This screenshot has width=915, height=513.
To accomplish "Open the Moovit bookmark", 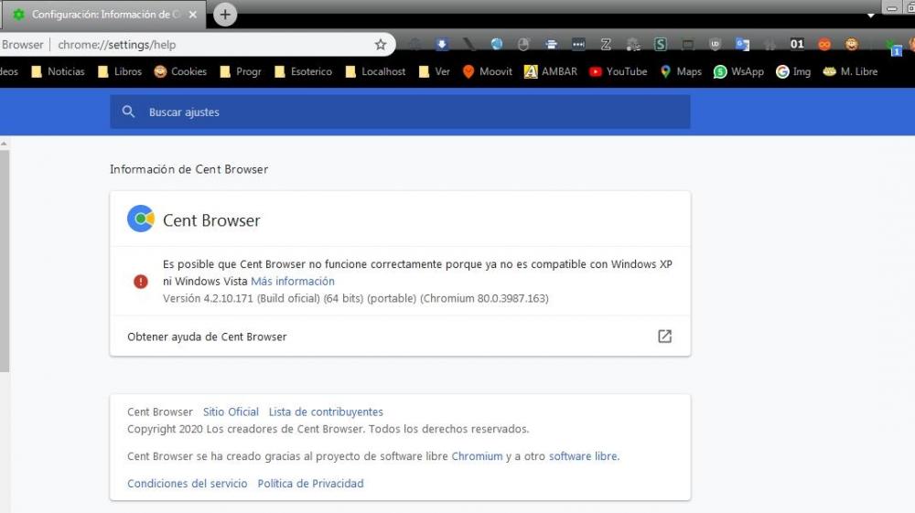I will click(x=488, y=71).
